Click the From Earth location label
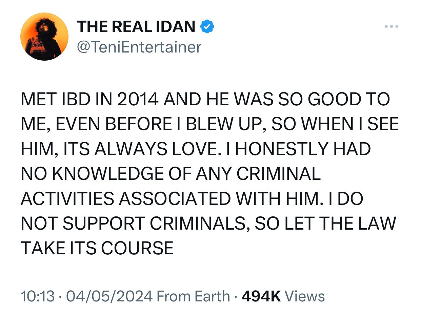Screen dimensions: 421x317 pos(193,296)
